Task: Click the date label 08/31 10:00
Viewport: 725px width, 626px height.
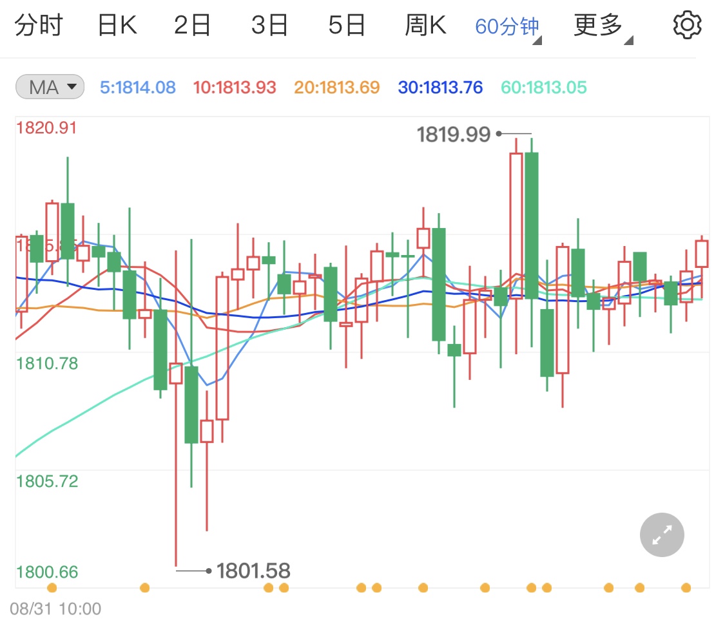Action: click(55, 609)
